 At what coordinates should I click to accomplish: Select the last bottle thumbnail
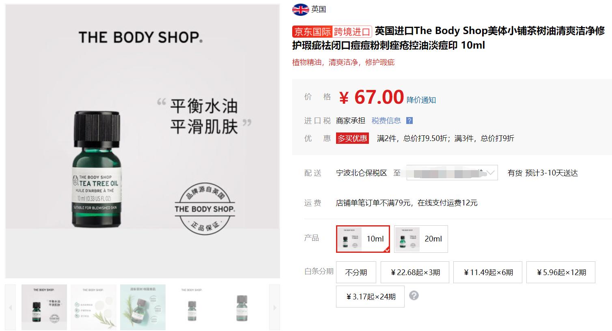(242, 307)
